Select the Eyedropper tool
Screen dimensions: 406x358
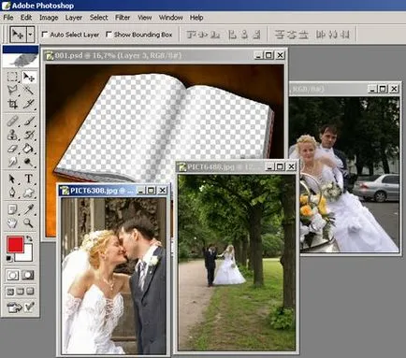pyautogui.click(x=29, y=209)
